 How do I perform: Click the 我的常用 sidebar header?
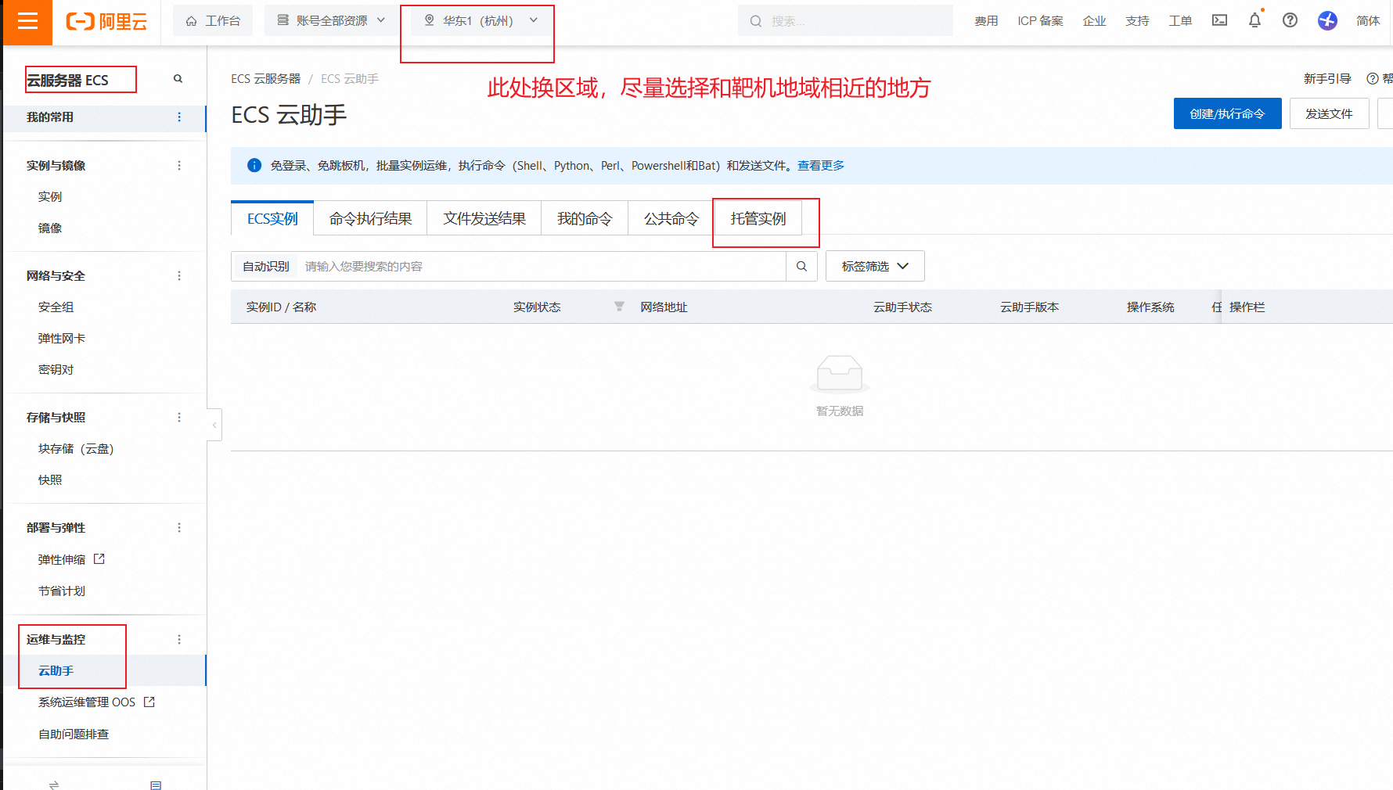50,117
